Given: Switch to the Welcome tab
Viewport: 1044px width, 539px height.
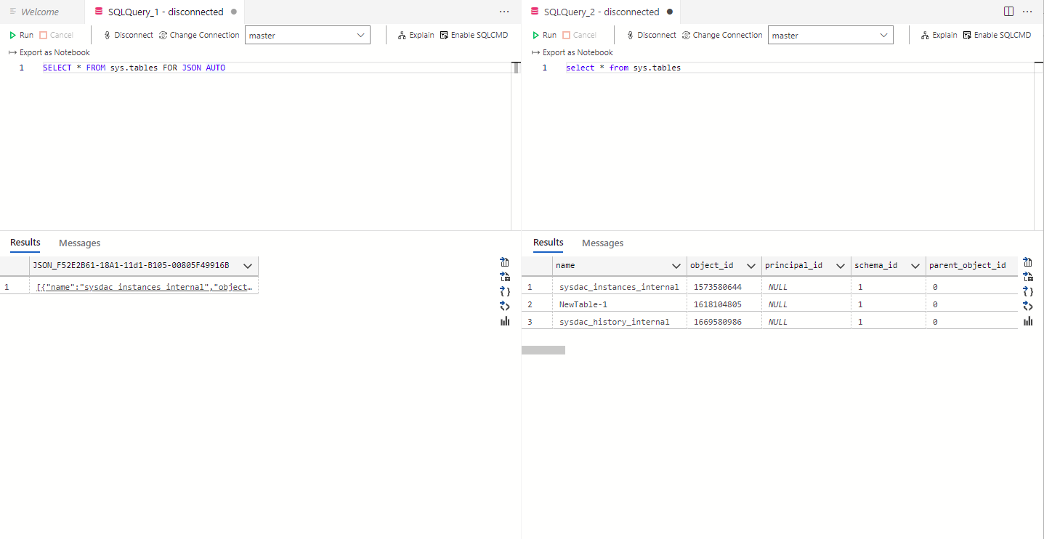Looking at the screenshot, I should coord(40,11).
